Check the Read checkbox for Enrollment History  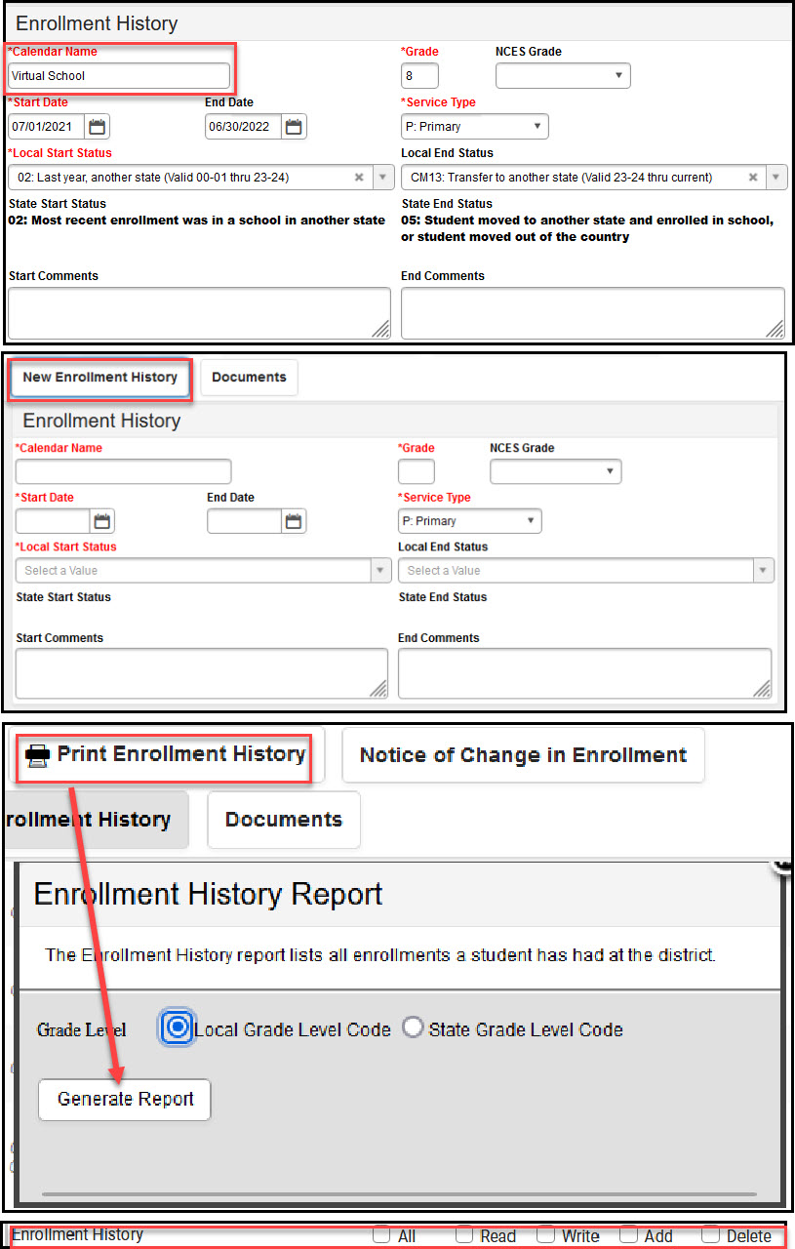(x=464, y=1233)
